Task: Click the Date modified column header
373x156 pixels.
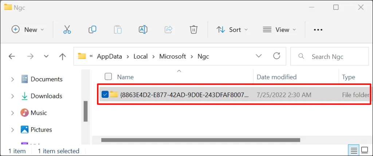Action: click(x=276, y=77)
